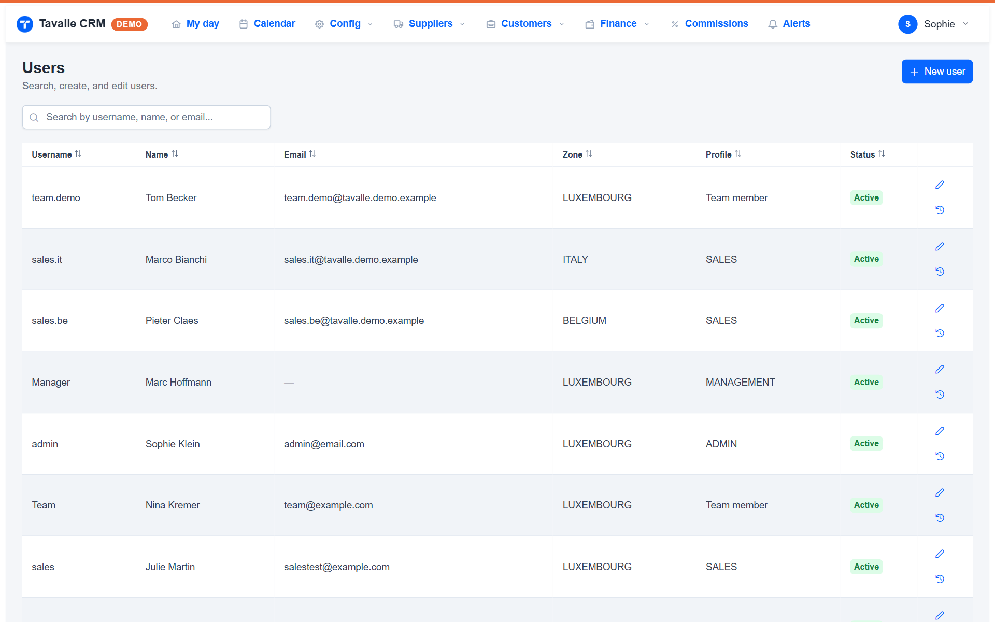Open the Alerts page
The height and width of the screenshot is (622, 995).
coord(789,24)
